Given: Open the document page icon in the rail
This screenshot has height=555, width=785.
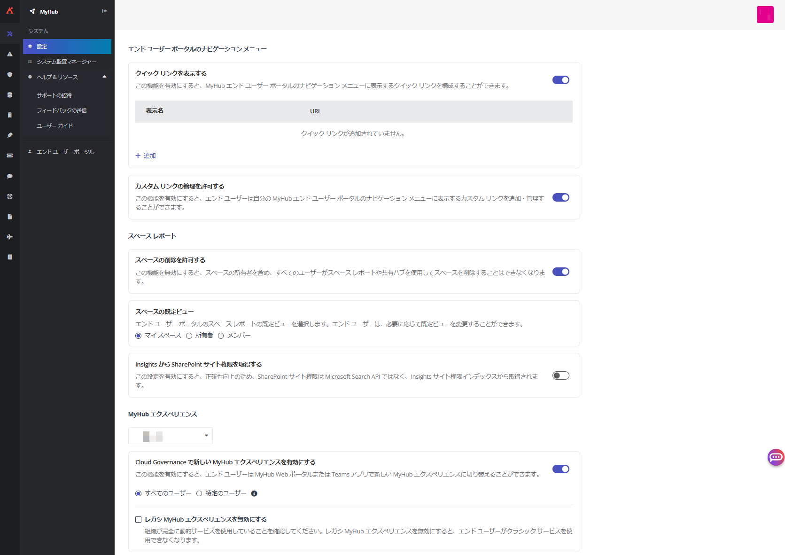Looking at the screenshot, I should pyautogui.click(x=9, y=217).
